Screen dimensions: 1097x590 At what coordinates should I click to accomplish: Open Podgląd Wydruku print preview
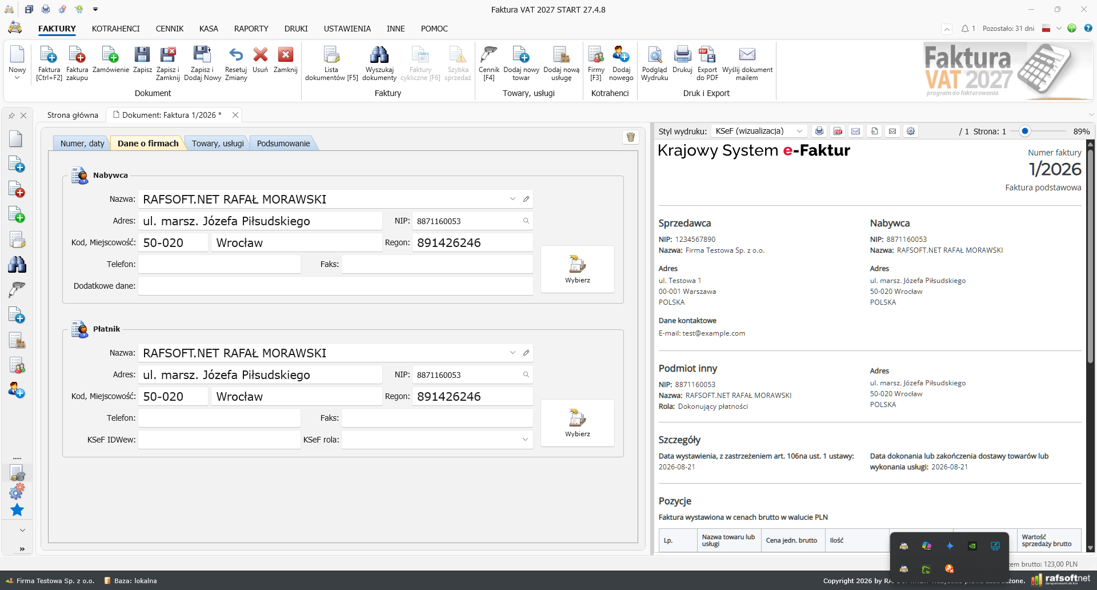pos(655,63)
